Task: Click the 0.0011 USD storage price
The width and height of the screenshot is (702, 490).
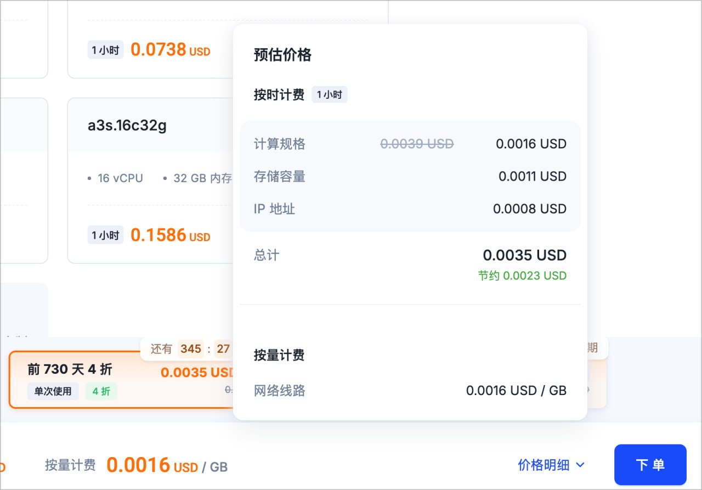Action: (533, 177)
